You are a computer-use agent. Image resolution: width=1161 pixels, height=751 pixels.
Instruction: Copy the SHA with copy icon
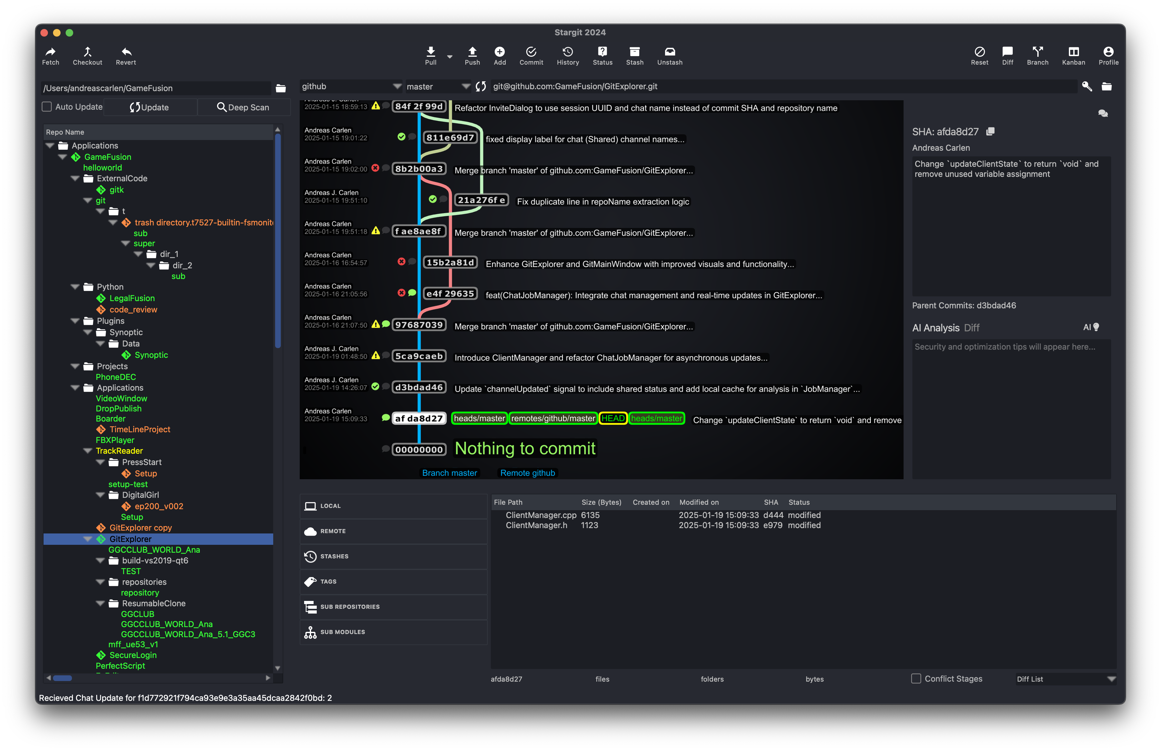pyautogui.click(x=990, y=131)
